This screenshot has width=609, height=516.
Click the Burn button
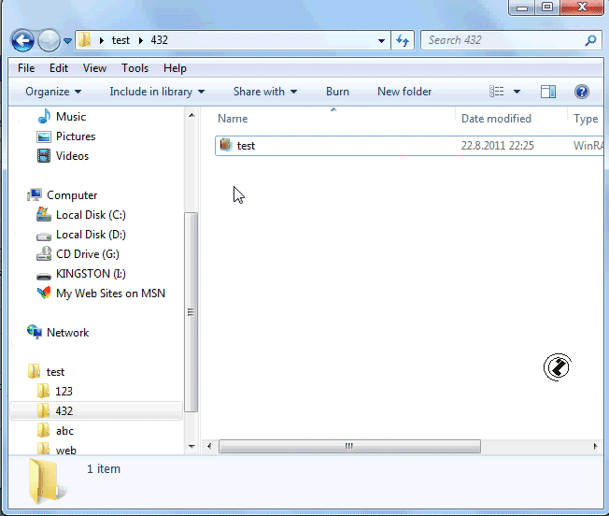click(337, 92)
